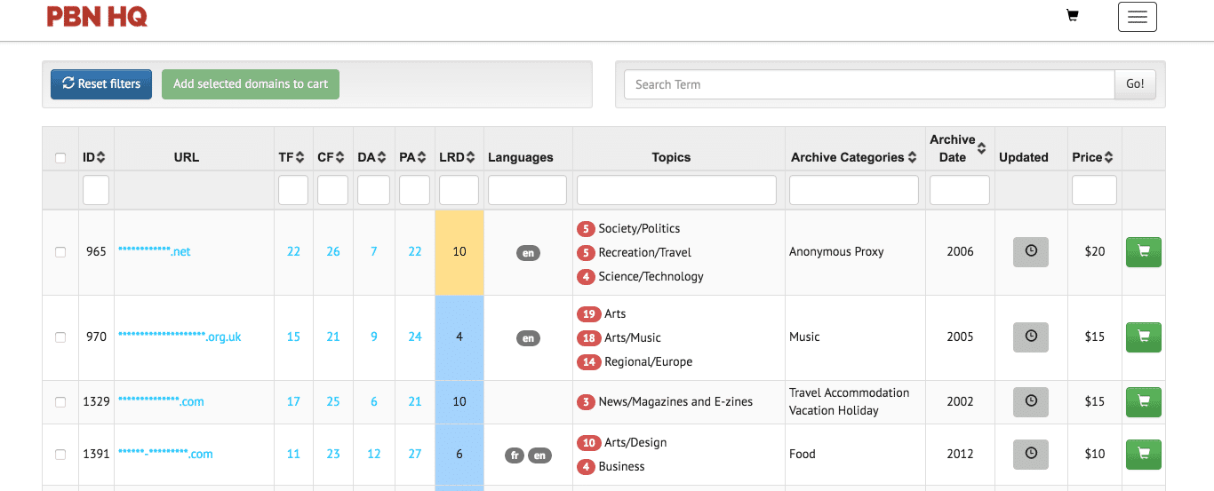
Task: Click the clock icon in row 1391
Action: point(1031,454)
